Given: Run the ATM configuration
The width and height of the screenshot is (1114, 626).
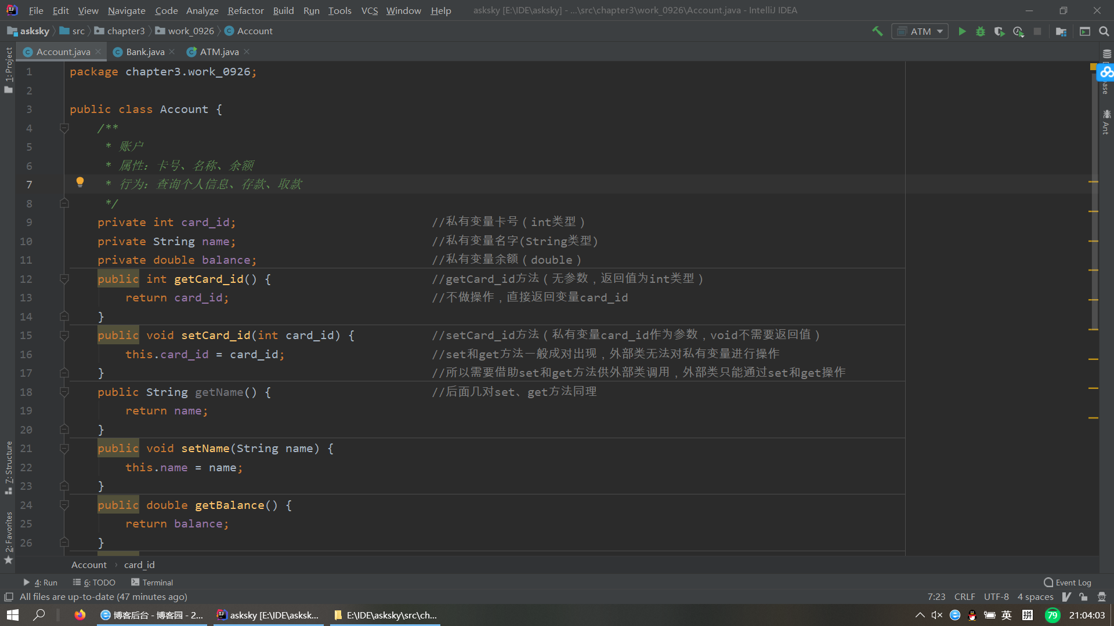Looking at the screenshot, I should (962, 31).
